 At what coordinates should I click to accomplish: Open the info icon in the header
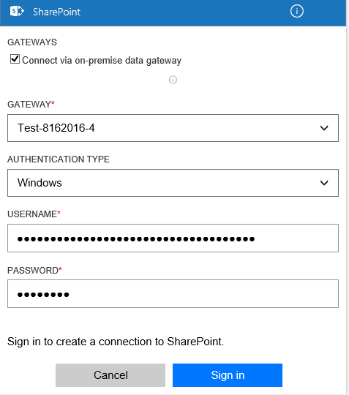pyautogui.click(x=296, y=11)
